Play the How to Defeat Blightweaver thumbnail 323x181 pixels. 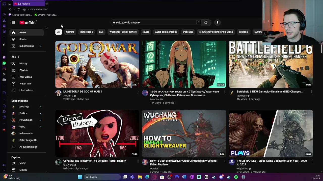click(184, 133)
